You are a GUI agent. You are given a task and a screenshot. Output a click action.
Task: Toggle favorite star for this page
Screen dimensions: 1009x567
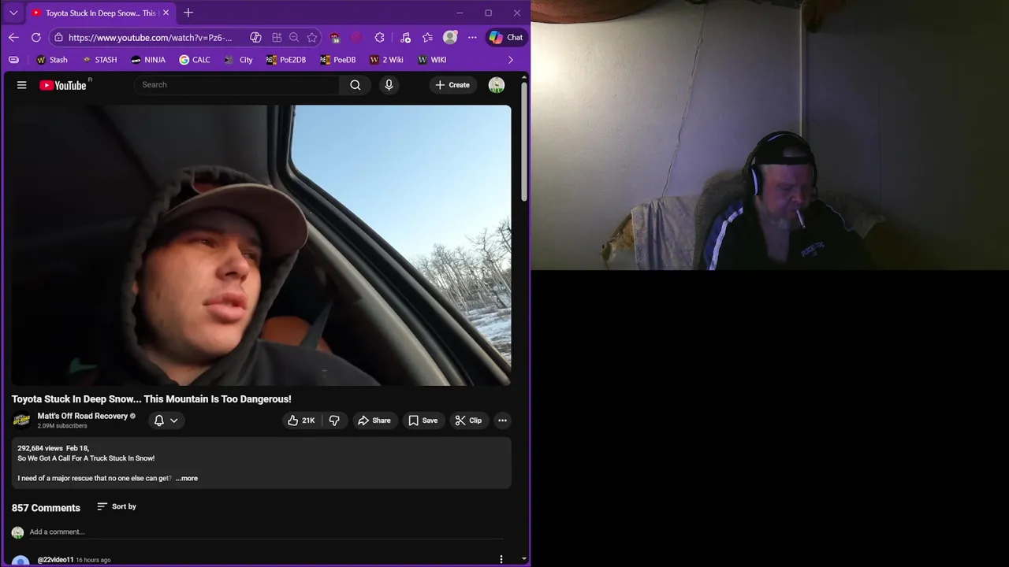[312, 37]
